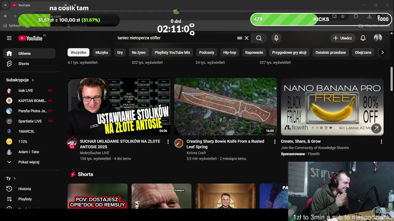Image resolution: width=394 pixels, height=221 pixels.
Task: Clear search text with the X icon
Action: (x=247, y=38)
